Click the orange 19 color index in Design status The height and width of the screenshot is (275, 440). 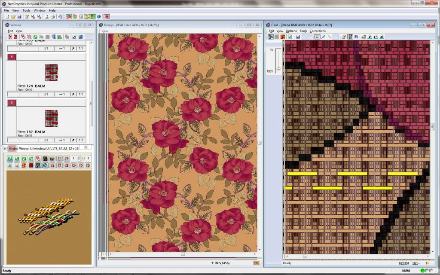pyautogui.click(x=256, y=263)
